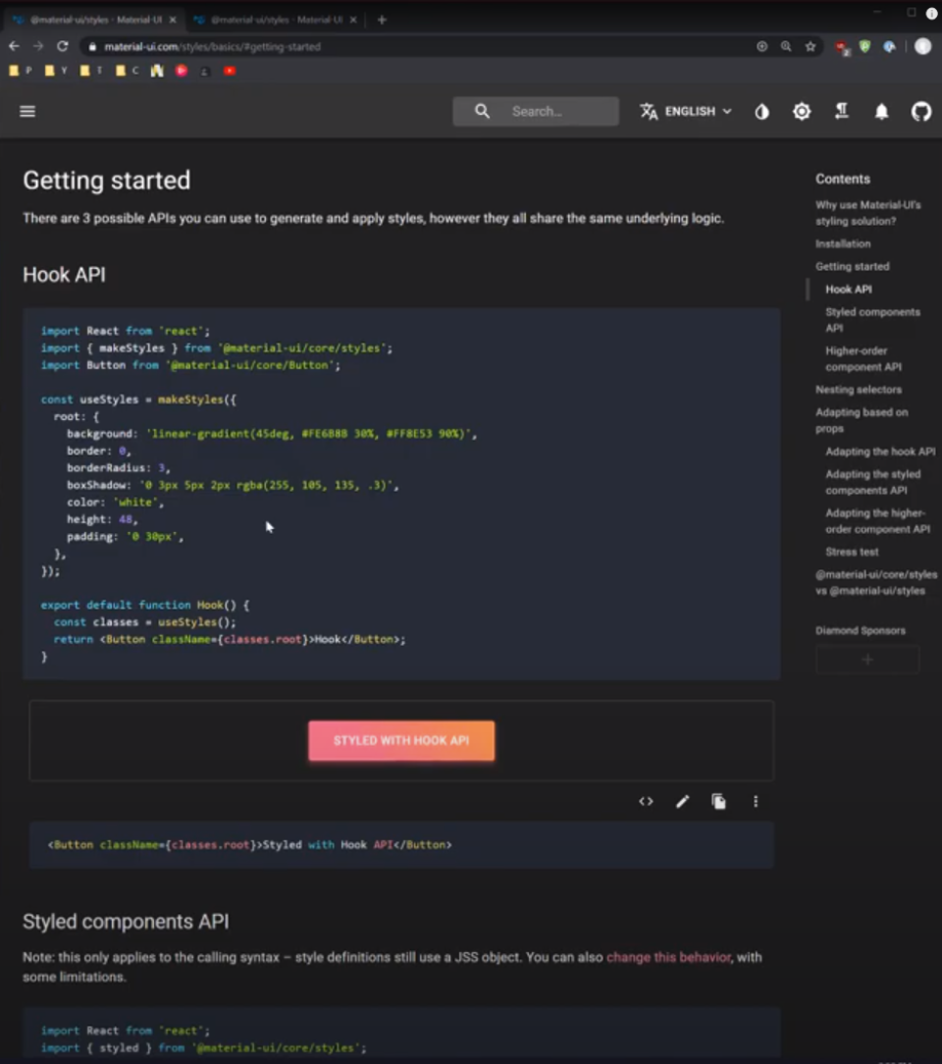
Task: Go to Adapting based on props
Action: pos(862,420)
